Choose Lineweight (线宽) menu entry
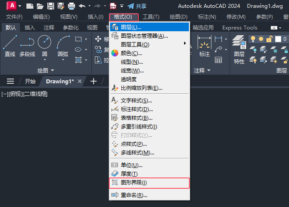289x207 pixels. pos(149,71)
